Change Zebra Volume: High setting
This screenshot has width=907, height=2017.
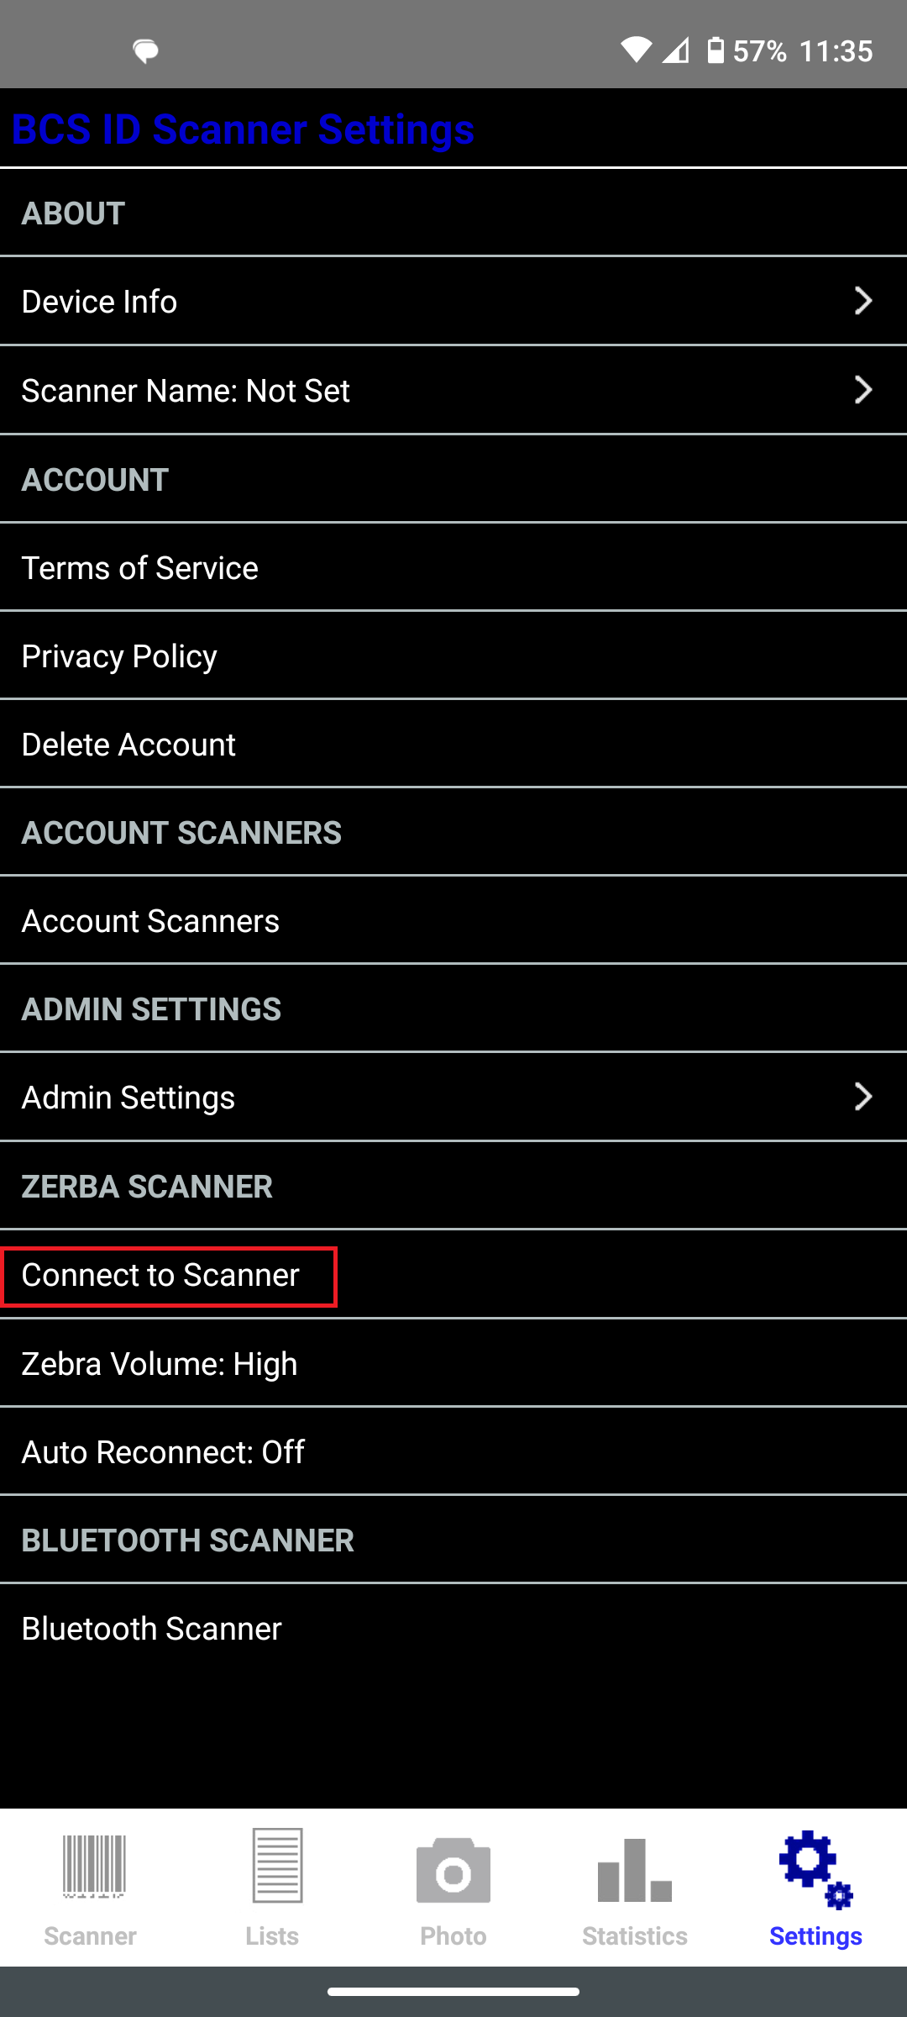(x=453, y=1363)
